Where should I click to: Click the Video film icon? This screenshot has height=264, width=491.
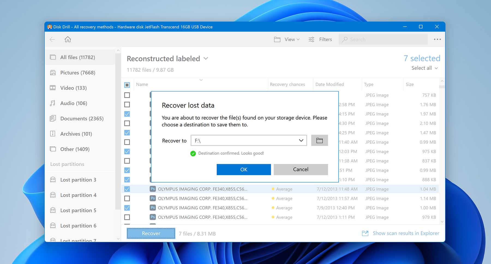[53, 88]
